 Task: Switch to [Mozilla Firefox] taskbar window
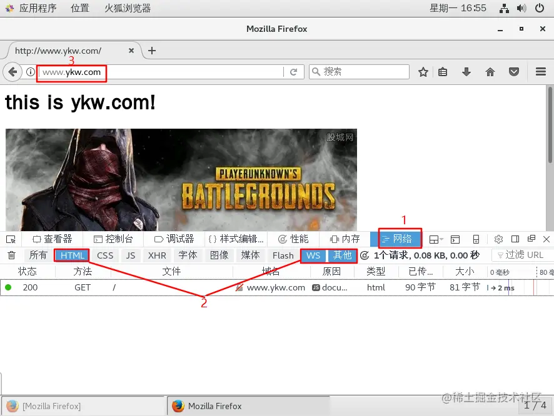coord(83,406)
